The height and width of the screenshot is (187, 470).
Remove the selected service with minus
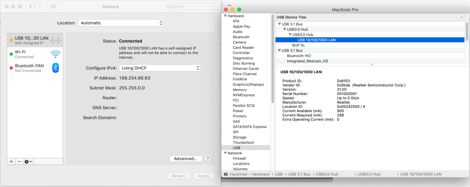point(19,161)
